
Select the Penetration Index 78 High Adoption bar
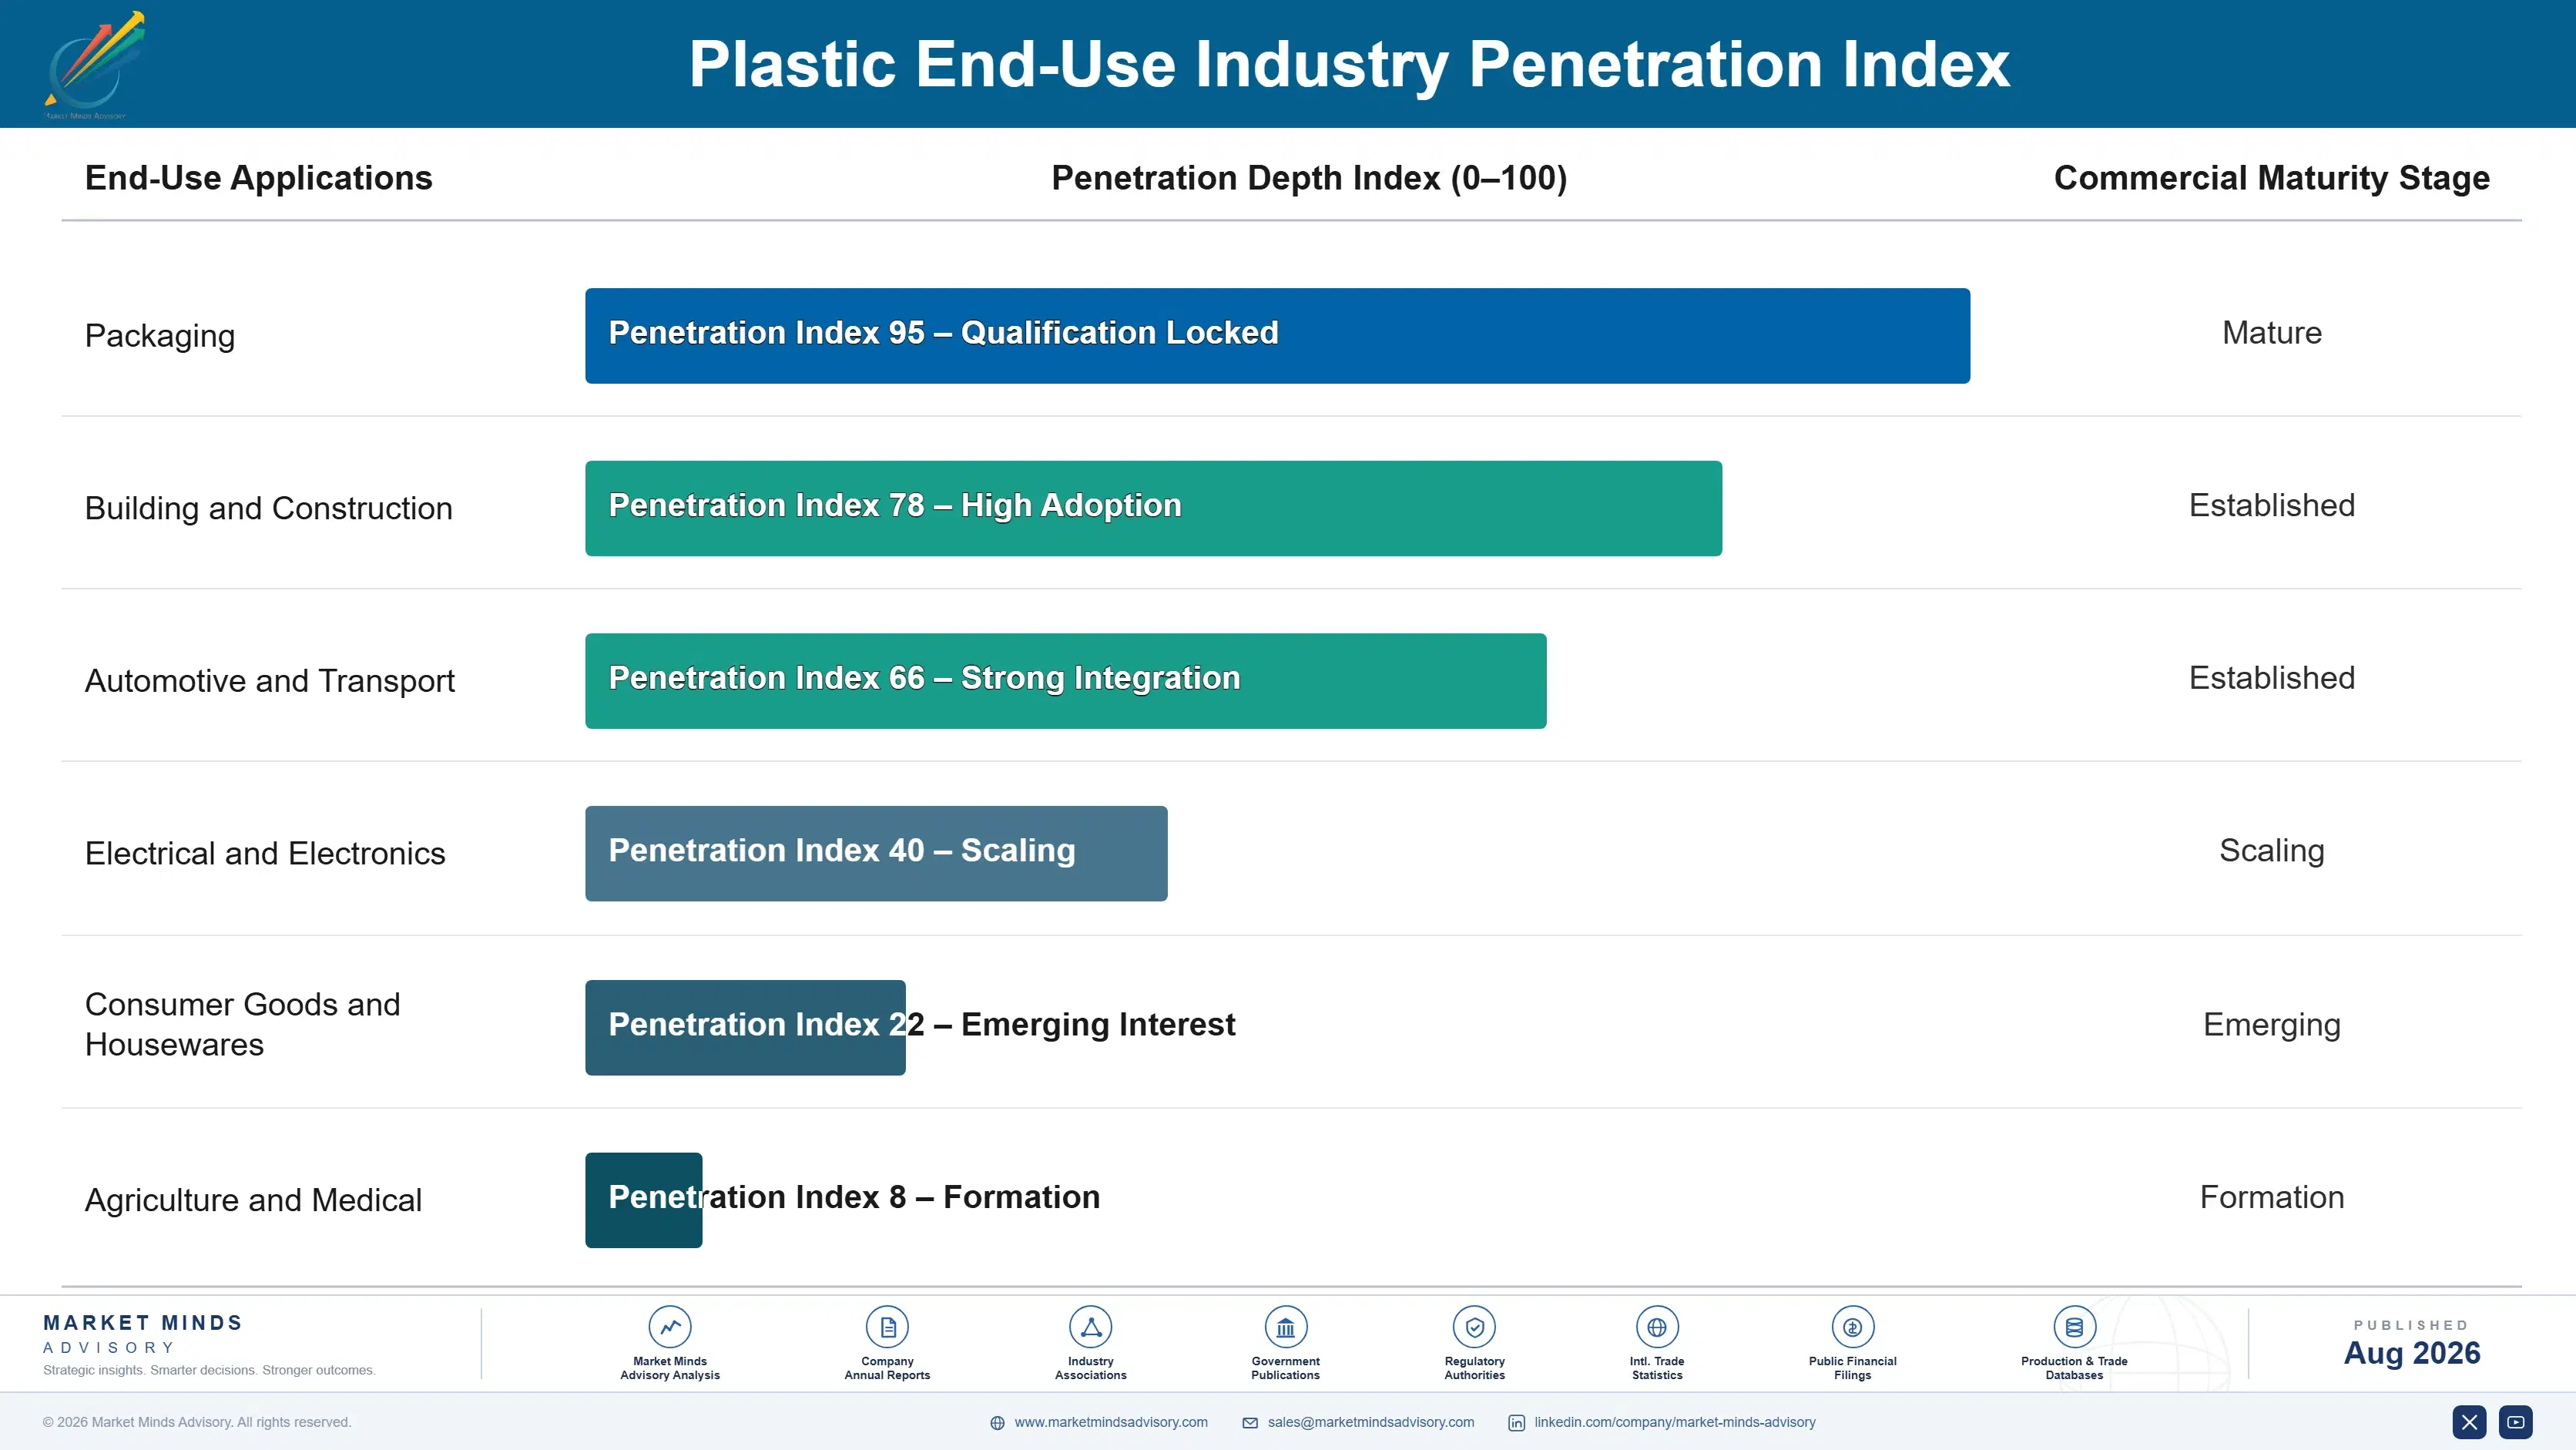1153,508
